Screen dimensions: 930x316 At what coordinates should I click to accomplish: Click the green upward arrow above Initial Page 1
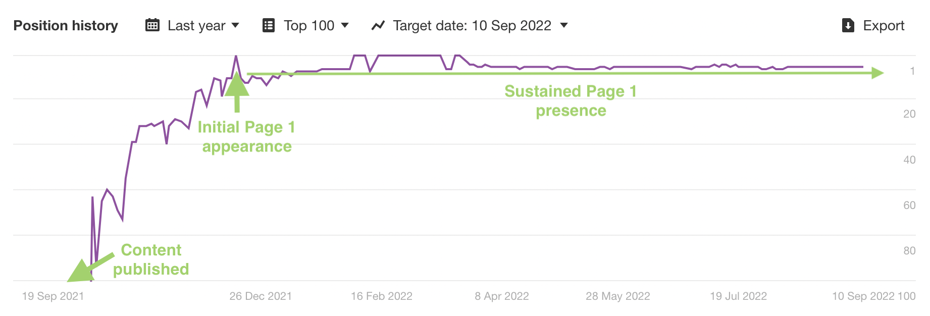[236, 86]
